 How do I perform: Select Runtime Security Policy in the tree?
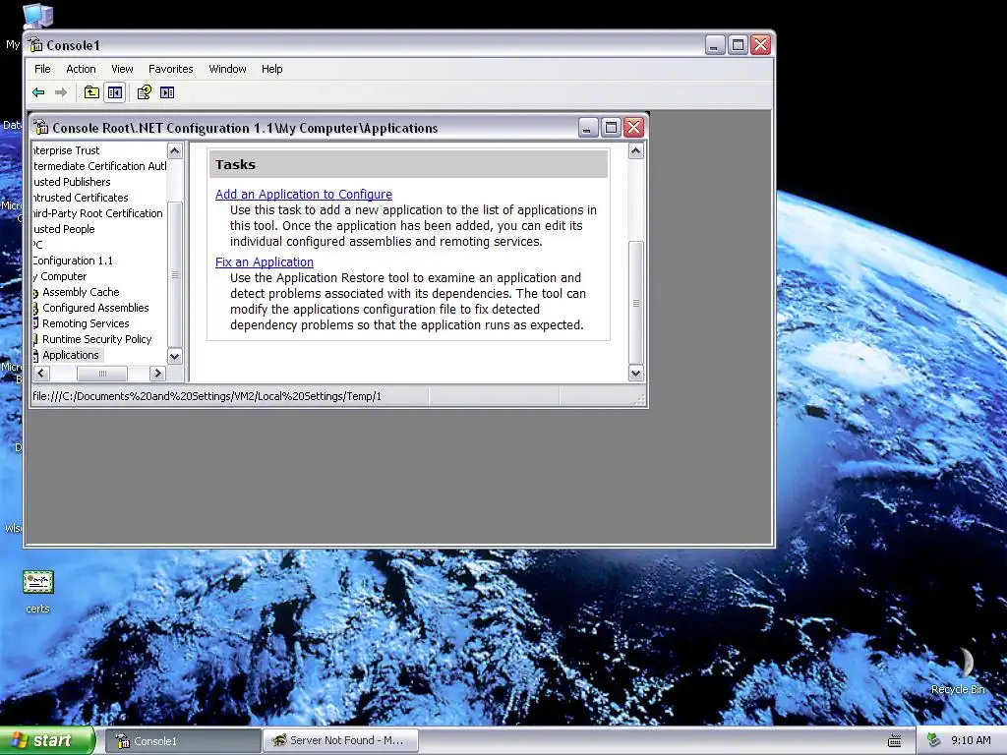(96, 339)
